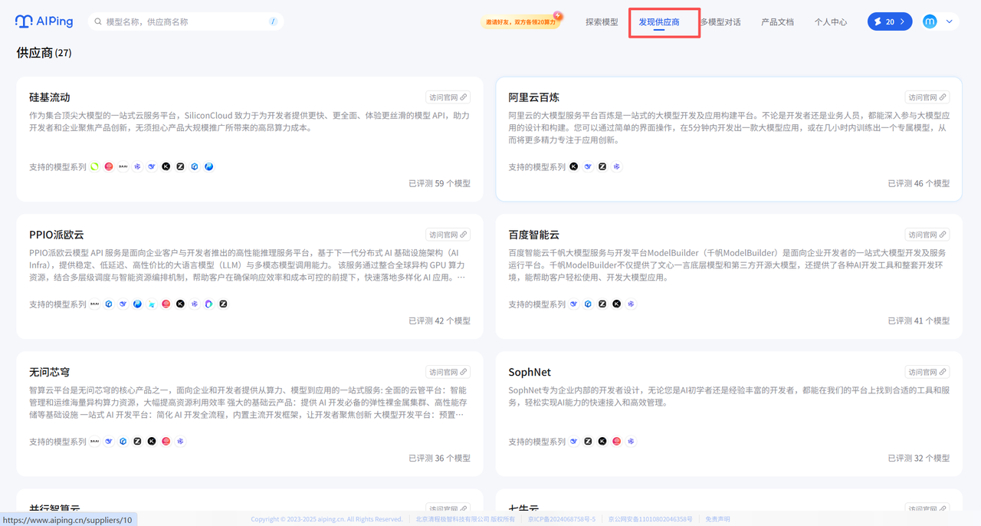The width and height of the screenshot is (981, 526).
Task: Open the 硅基流动 provider title
Action: tap(50, 97)
